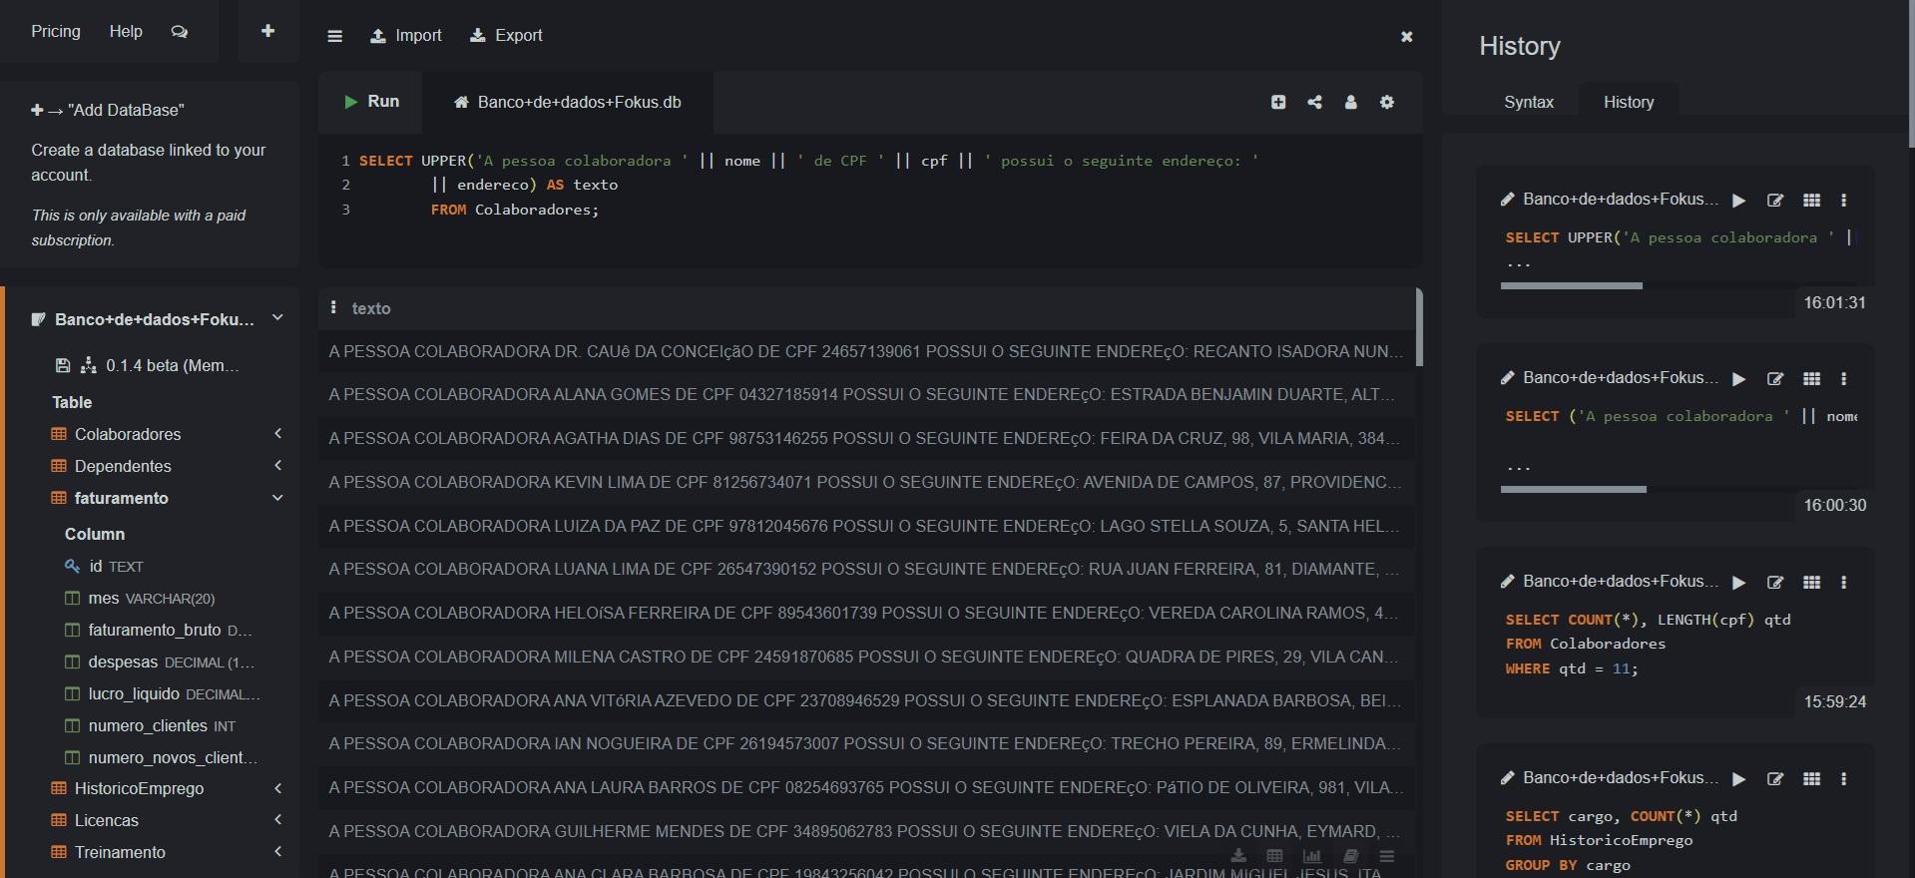1915x878 pixels.
Task: Select the result row for ALANA GOMES
Action: tap(866, 395)
